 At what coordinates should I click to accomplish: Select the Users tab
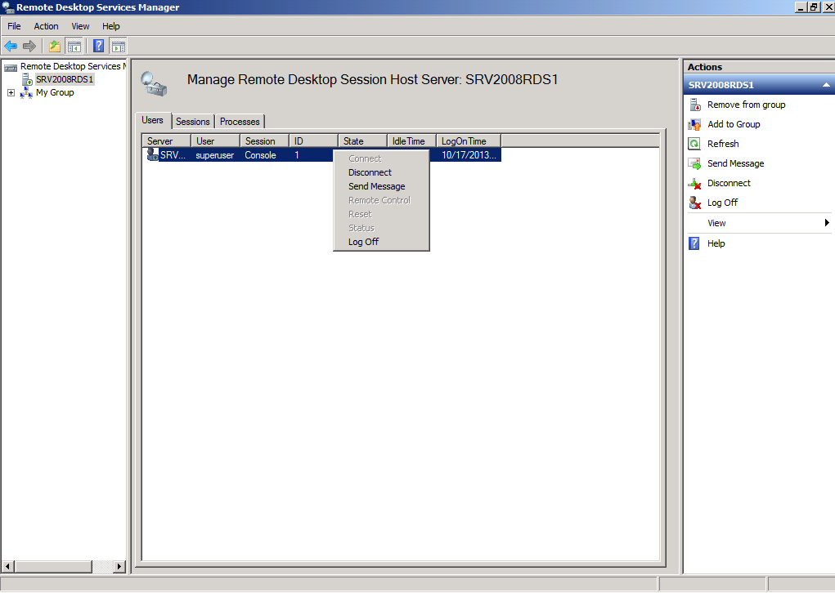tap(153, 121)
